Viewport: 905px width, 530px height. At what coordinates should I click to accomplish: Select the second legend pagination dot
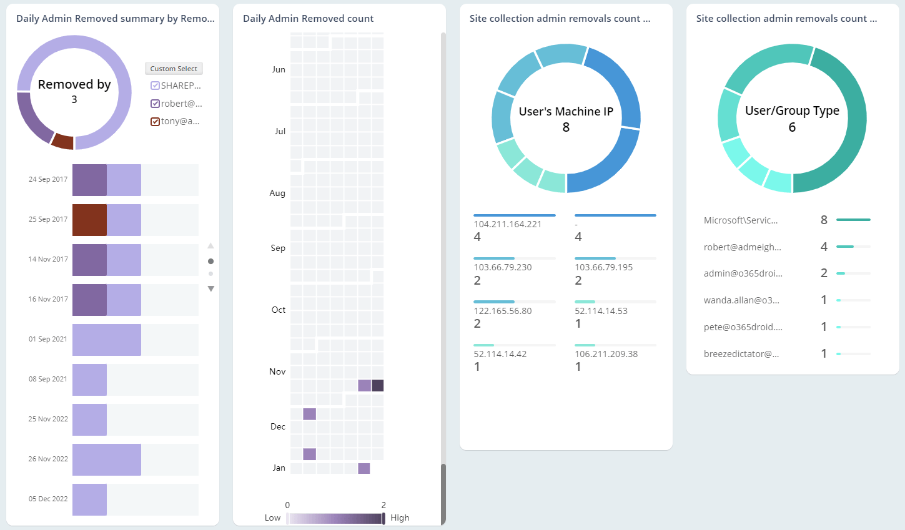(210, 273)
